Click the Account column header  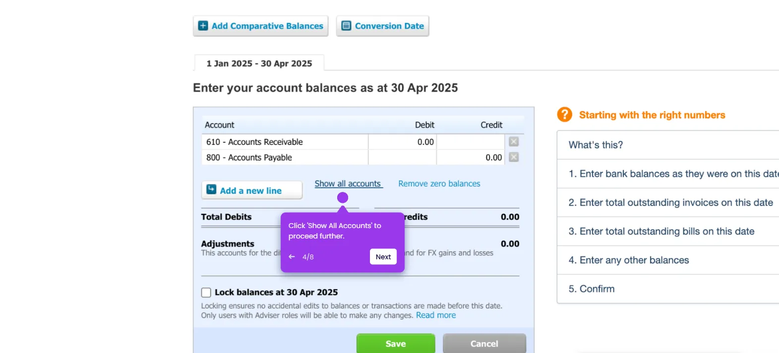tap(219, 125)
